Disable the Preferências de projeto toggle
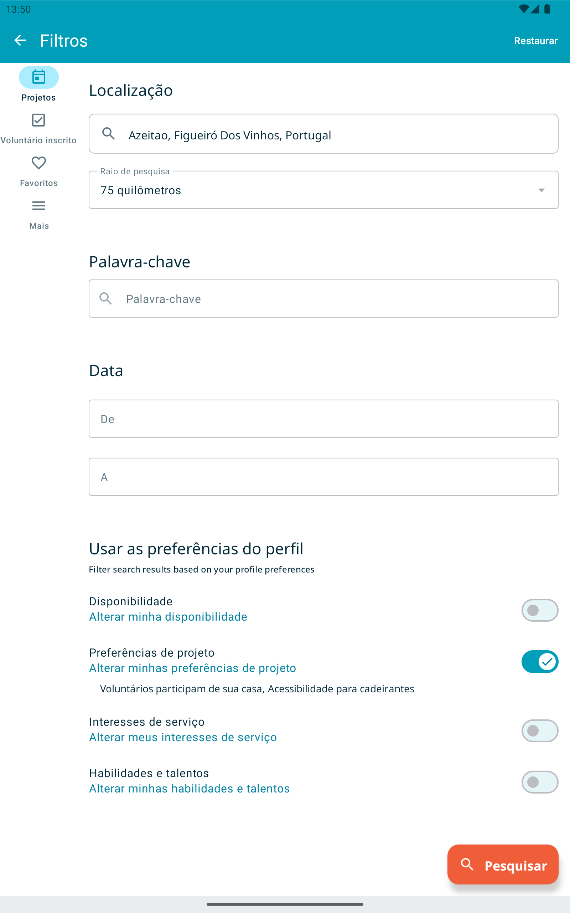Image resolution: width=570 pixels, height=913 pixels. (539, 661)
